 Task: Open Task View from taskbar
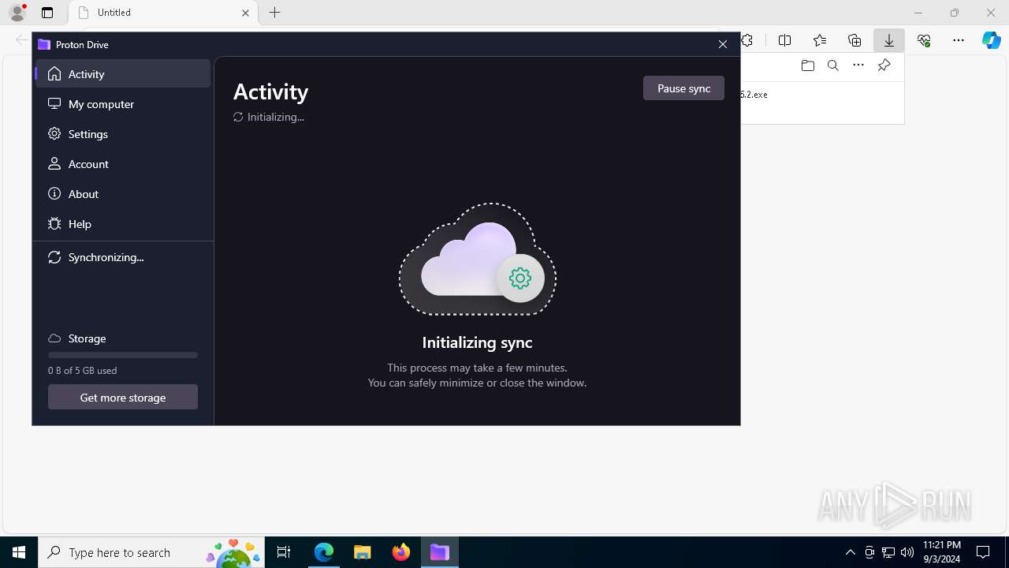[285, 552]
